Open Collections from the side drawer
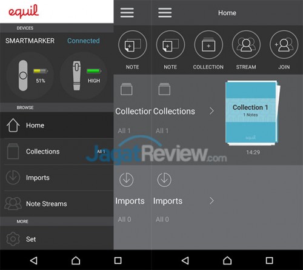This screenshot has height=270, width=303. pyautogui.click(x=57, y=151)
